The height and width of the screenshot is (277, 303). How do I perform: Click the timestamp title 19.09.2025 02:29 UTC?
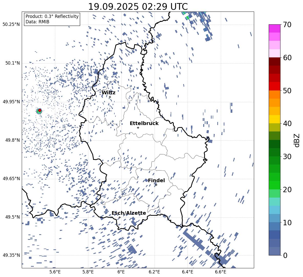tap(138, 7)
